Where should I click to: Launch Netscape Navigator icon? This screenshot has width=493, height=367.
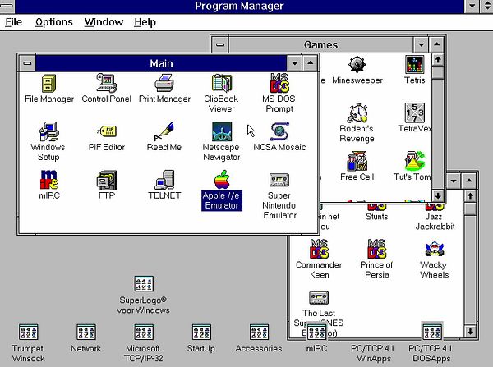click(x=222, y=131)
